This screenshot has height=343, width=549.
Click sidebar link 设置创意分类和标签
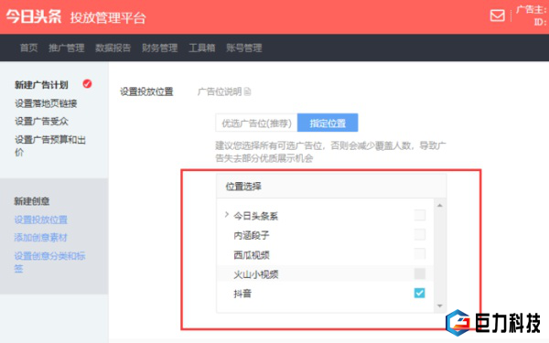click(x=49, y=263)
